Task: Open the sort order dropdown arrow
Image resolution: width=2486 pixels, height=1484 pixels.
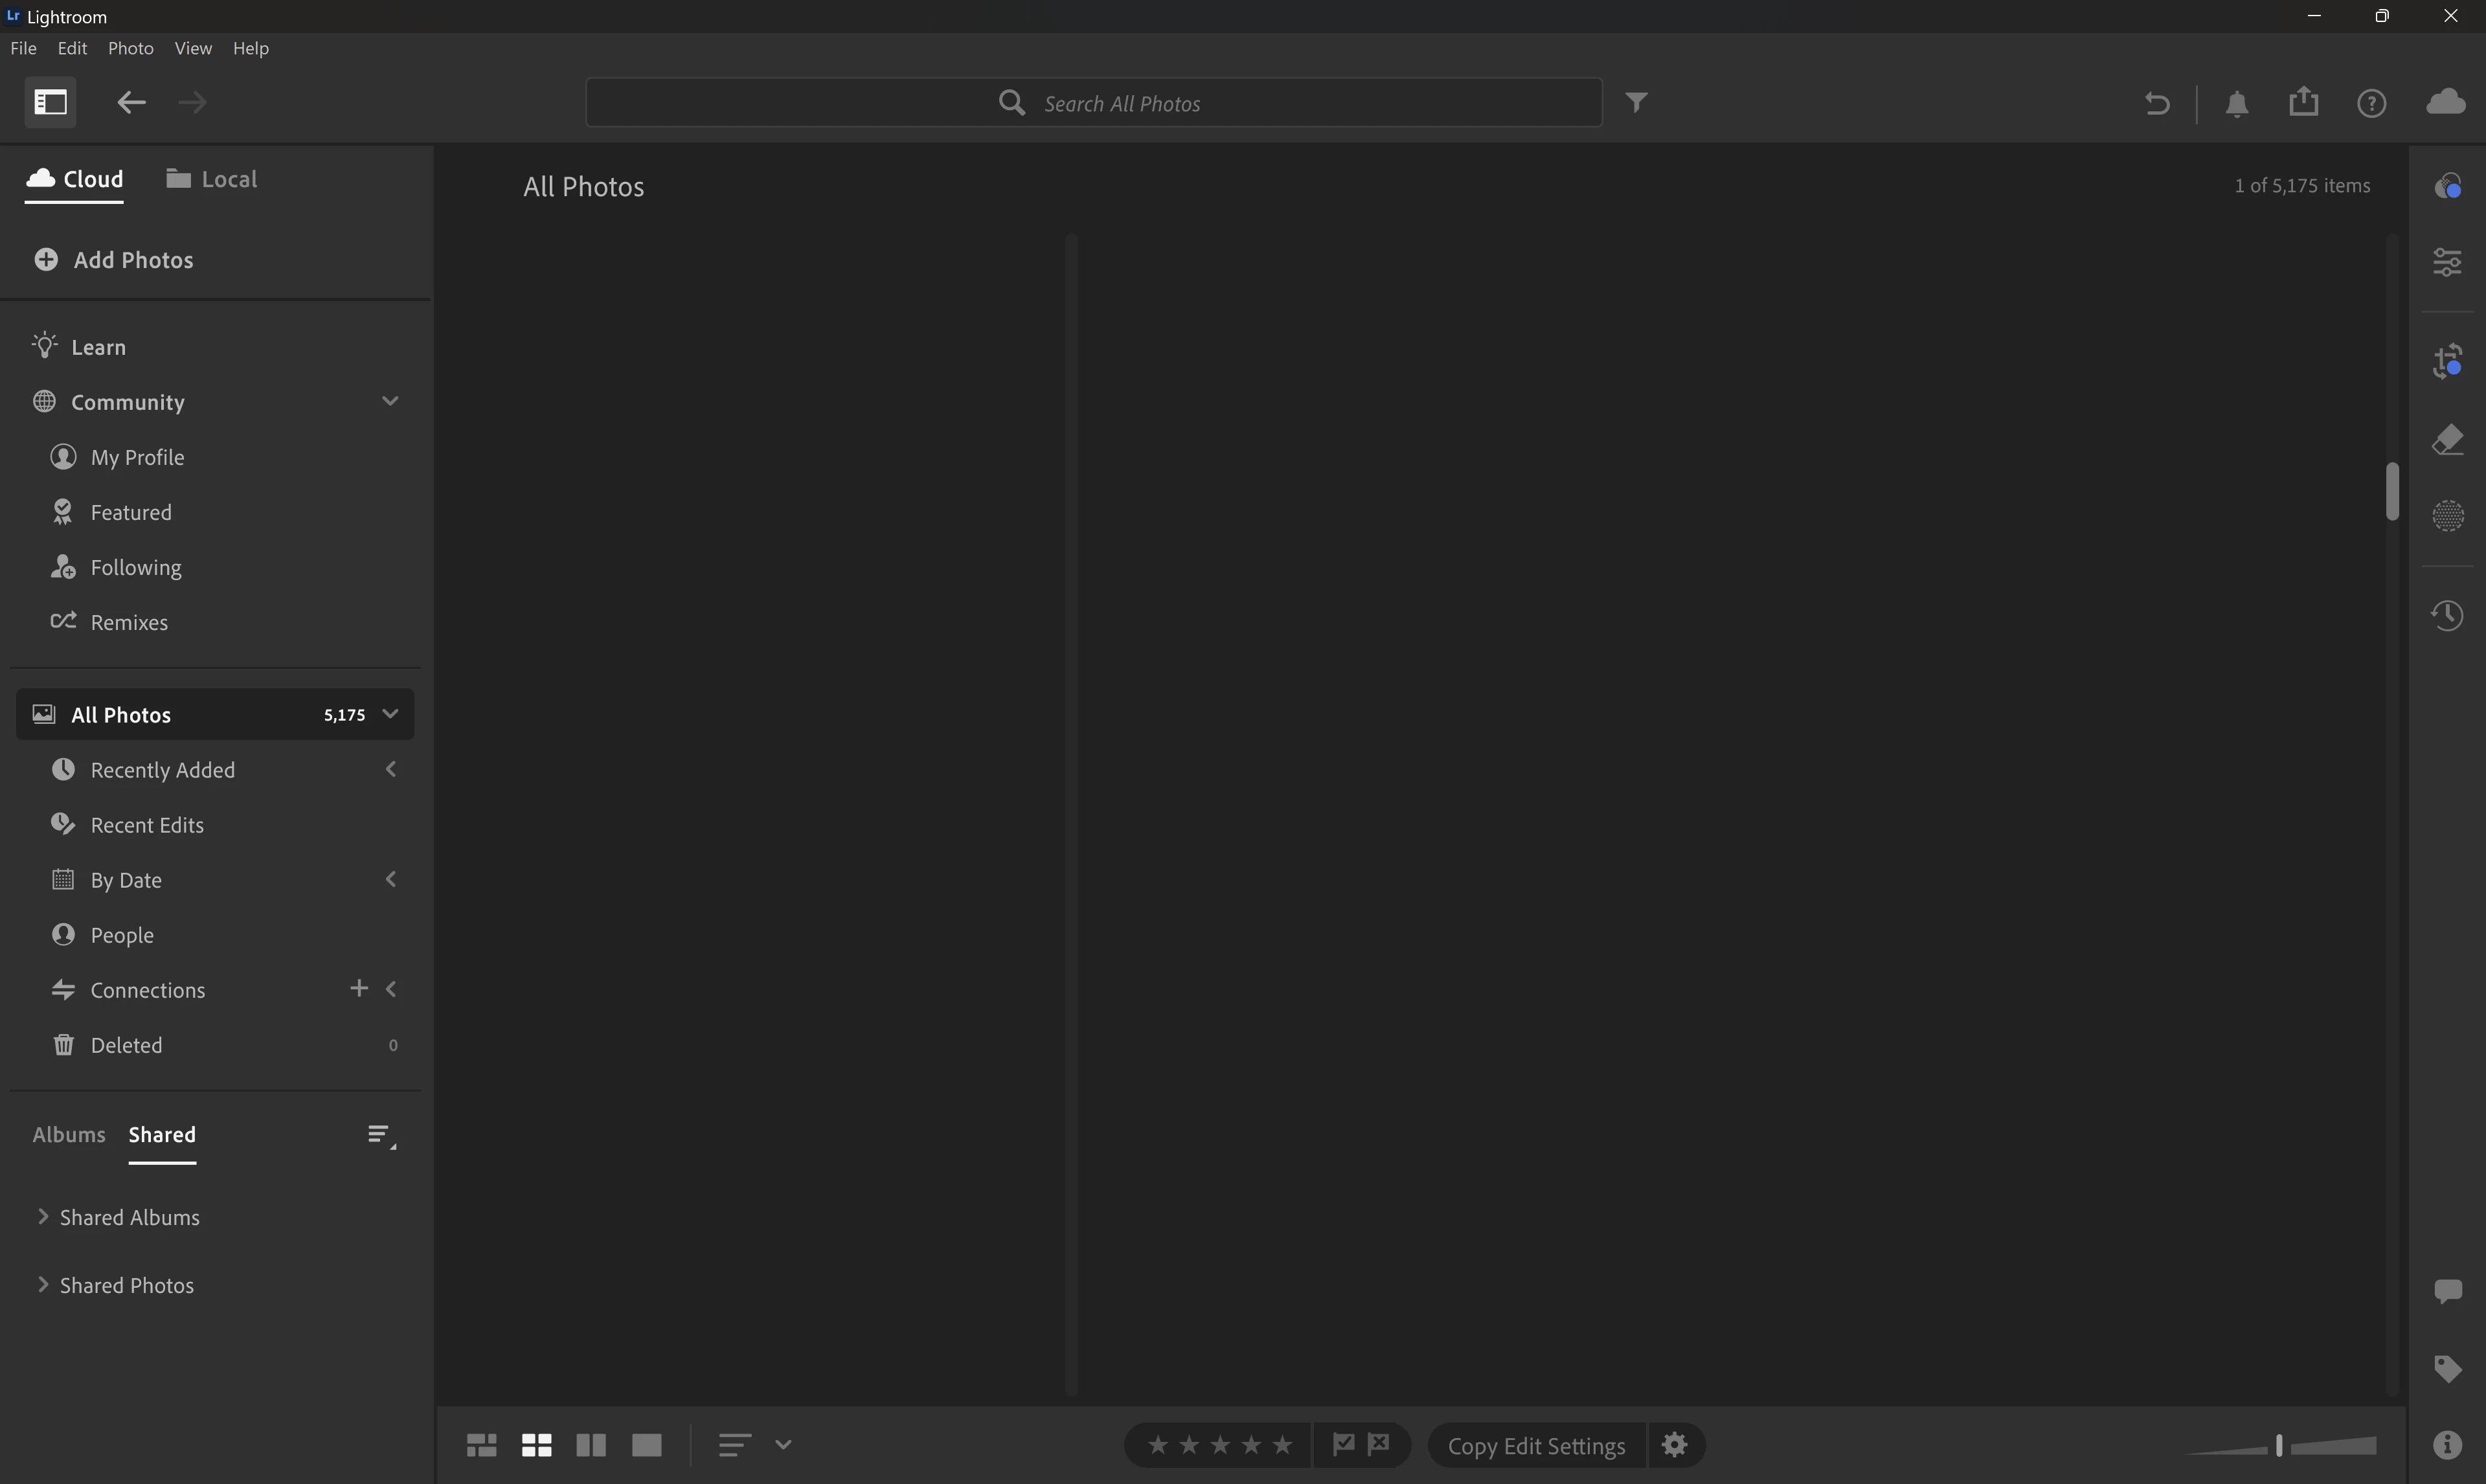Action: pyautogui.click(x=783, y=1445)
